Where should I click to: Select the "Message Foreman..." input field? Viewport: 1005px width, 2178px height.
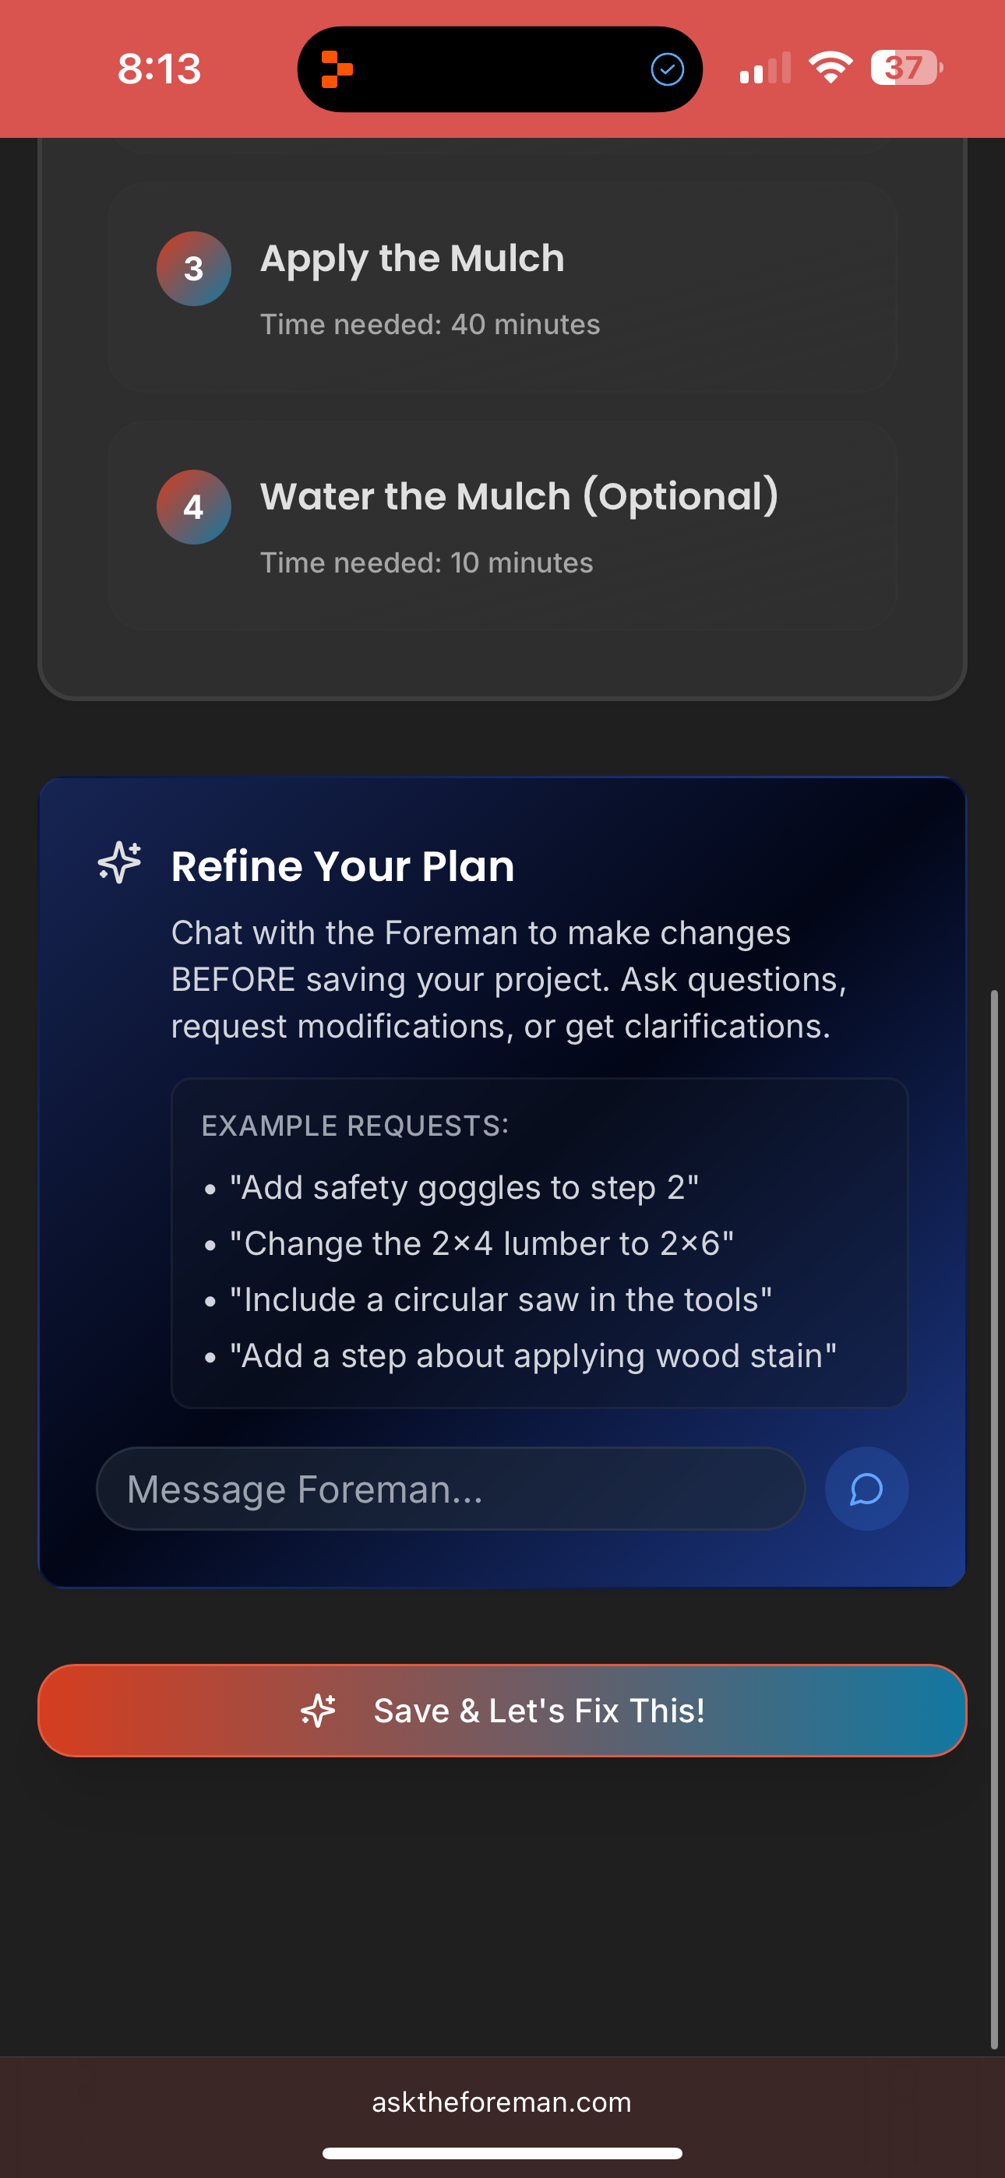pos(452,1489)
